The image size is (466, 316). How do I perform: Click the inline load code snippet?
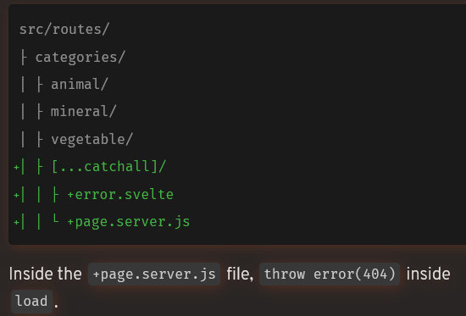[31, 302]
